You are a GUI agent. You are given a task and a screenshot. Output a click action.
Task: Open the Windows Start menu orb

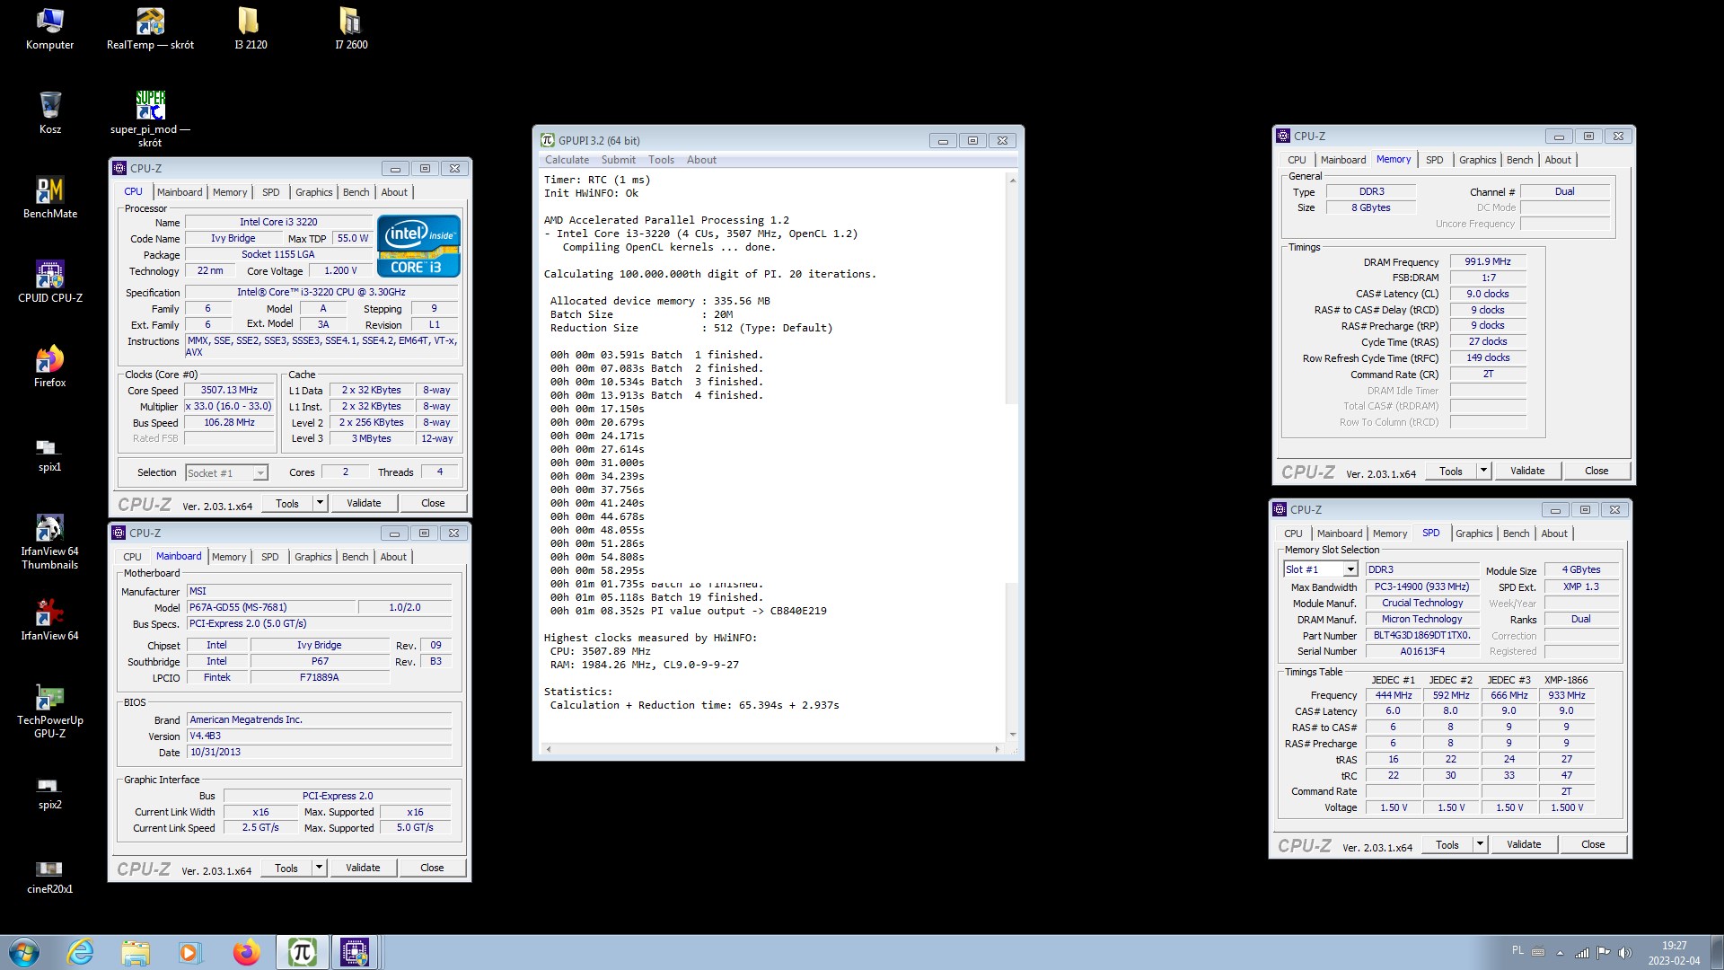(x=24, y=952)
